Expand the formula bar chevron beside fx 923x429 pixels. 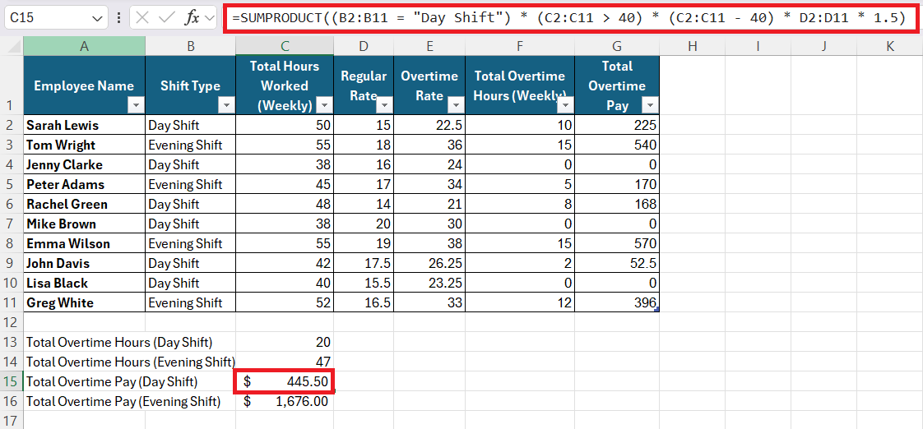[210, 18]
